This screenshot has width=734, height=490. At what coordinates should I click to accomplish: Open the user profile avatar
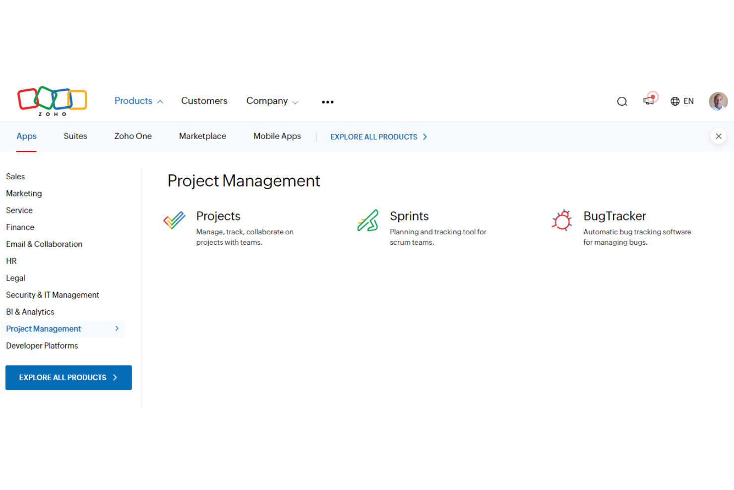pos(718,101)
